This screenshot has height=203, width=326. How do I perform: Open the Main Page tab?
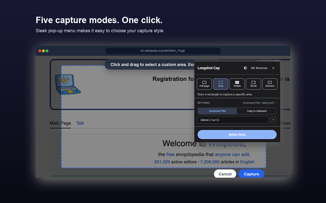click(x=60, y=123)
